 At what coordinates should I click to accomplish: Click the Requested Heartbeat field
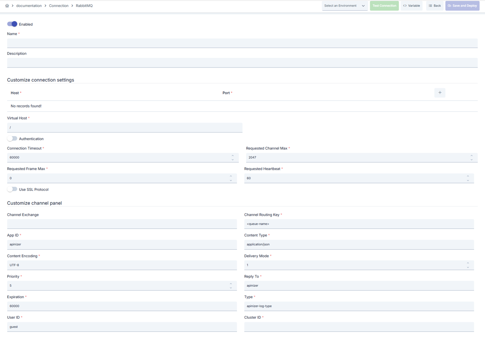tap(359, 178)
